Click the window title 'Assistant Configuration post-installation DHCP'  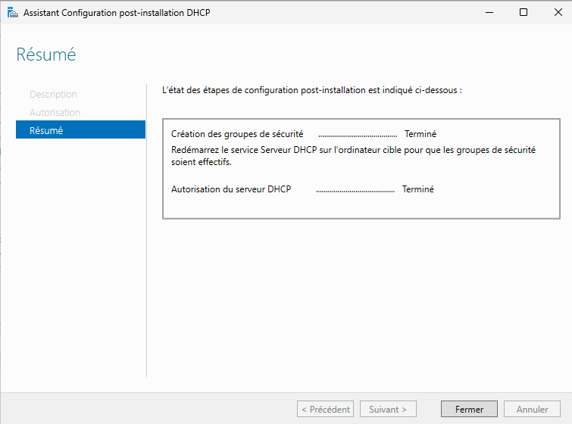[x=117, y=13]
